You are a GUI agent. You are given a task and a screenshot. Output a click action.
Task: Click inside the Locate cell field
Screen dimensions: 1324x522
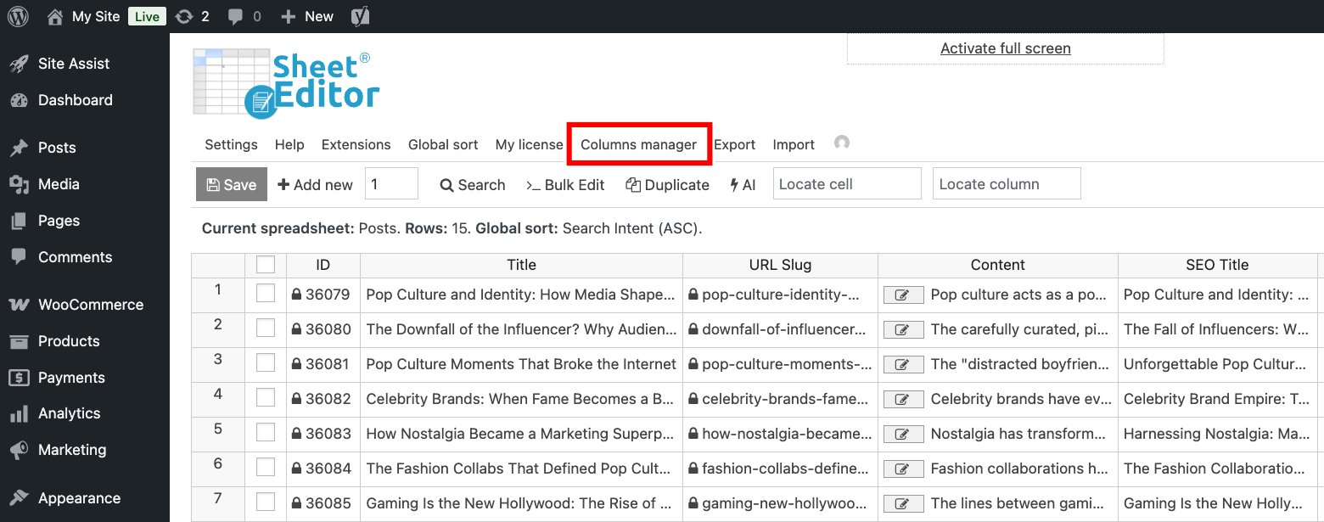point(846,183)
